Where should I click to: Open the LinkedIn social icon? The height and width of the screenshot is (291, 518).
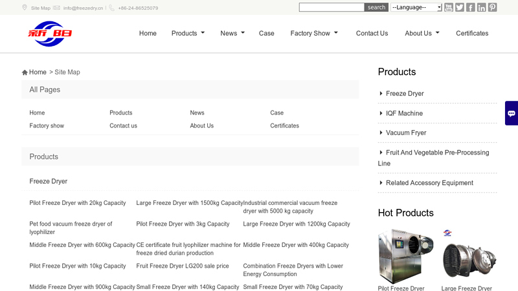click(481, 7)
